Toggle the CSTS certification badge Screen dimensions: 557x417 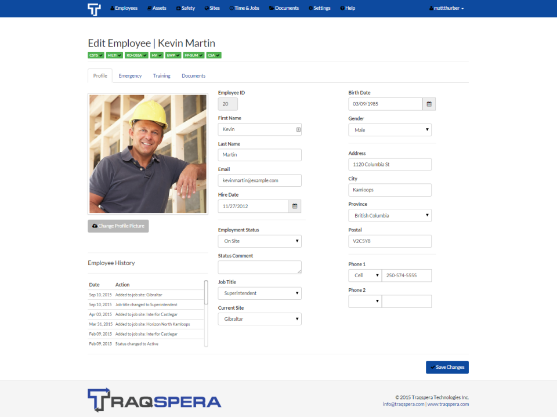(x=96, y=55)
